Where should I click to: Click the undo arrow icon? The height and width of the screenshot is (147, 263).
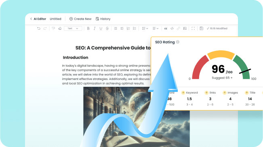[39, 29]
